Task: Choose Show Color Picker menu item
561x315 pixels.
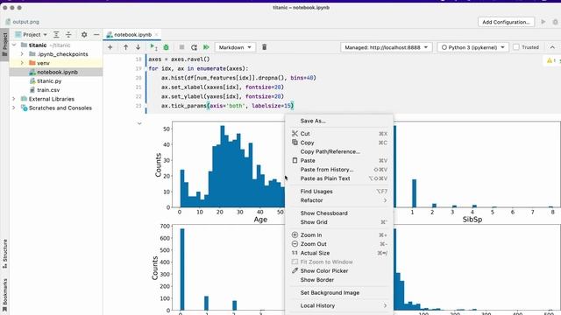Action: (x=339, y=270)
